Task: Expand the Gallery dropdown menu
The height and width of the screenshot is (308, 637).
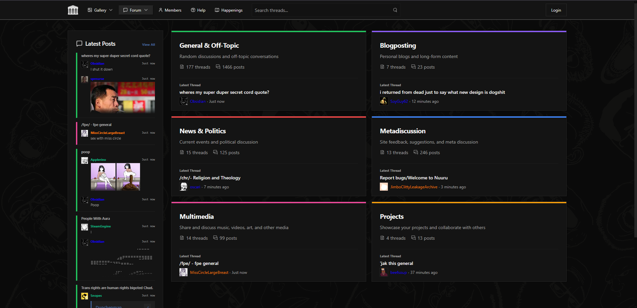Action: coord(100,10)
